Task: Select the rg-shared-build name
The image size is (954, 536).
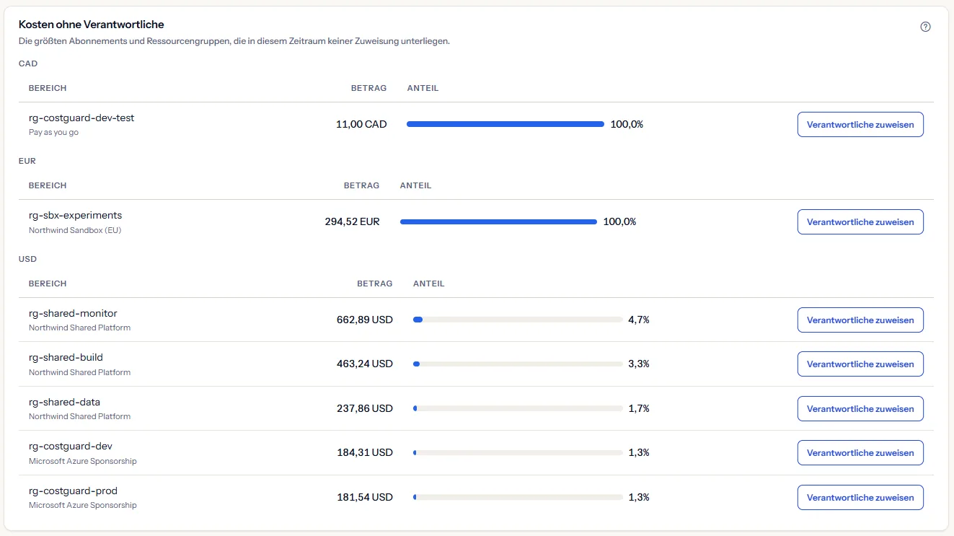Action: point(66,357)
